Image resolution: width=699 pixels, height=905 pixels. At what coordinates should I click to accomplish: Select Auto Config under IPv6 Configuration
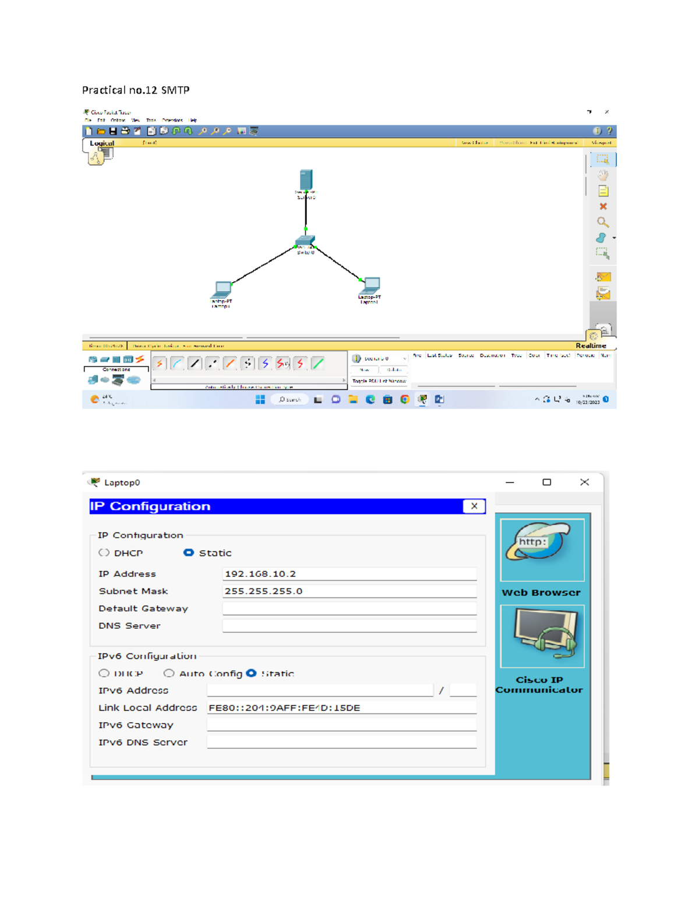pyautogui.click(x=170, y=673)
